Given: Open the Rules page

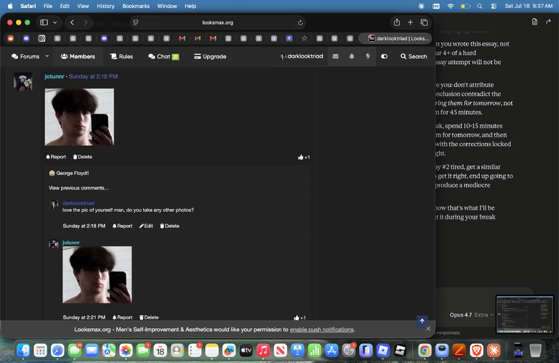Looking at the screenshot, I should [x=121, y=57].
